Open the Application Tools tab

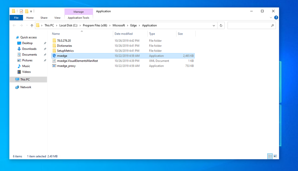point(78,18)
